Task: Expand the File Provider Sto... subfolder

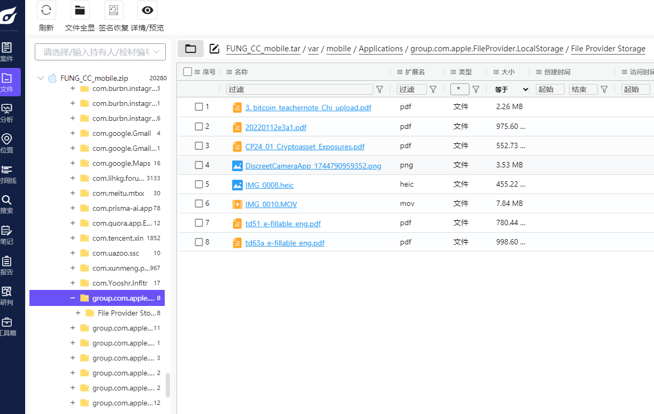Action: pyautogui.click(x=78, y=313)
